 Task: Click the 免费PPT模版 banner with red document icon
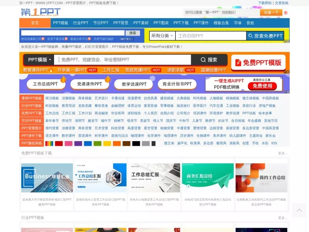(258, 63)
